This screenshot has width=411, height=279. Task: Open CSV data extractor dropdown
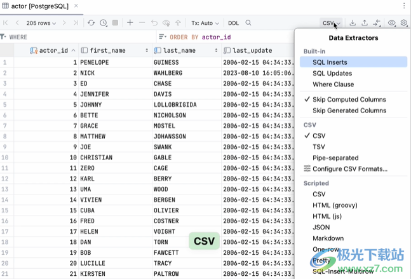coord(331,23)
